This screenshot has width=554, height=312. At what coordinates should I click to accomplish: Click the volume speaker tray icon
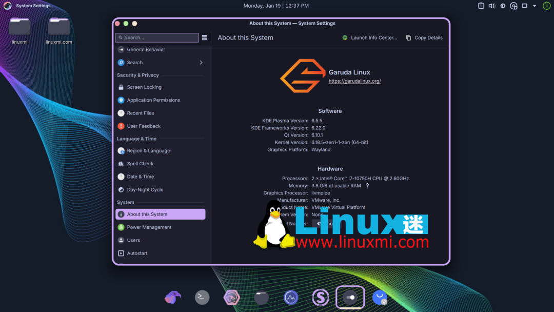(x=492, y=6)
